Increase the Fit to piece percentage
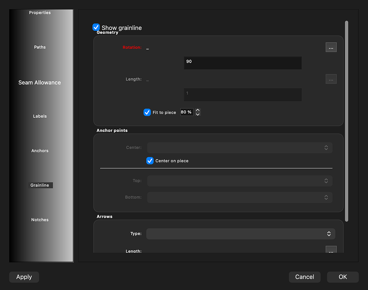 (x=198, y=110)
